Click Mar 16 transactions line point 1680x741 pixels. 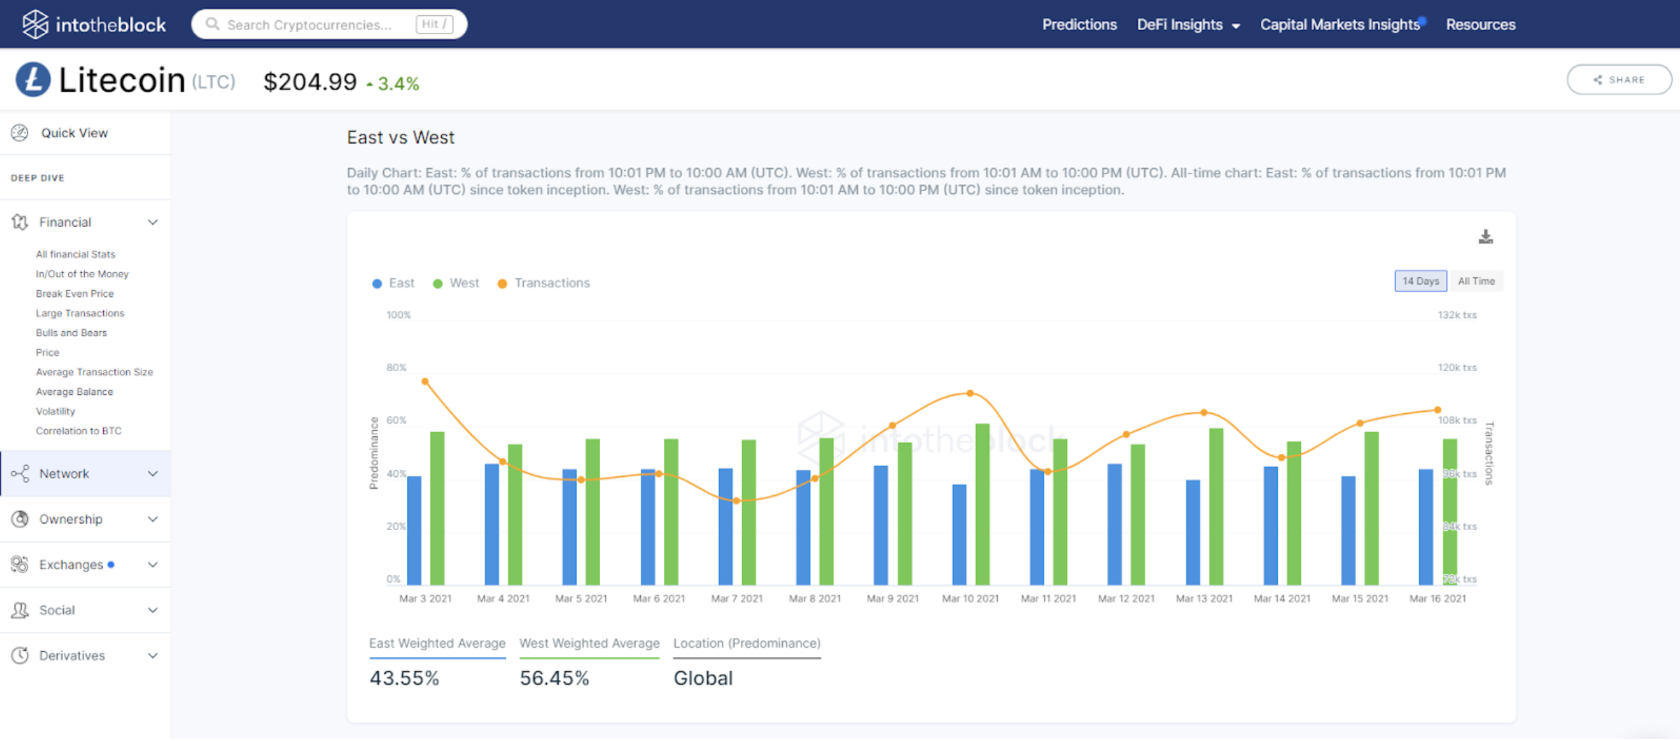point(1437,410)
